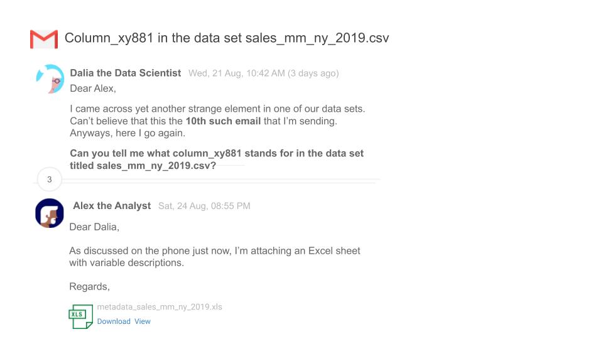Click the attachment filename metadata_sales_mm_ny_2019.xls
Screen dimensions: 603x339
pyautogui.click(x=159, y=307)
